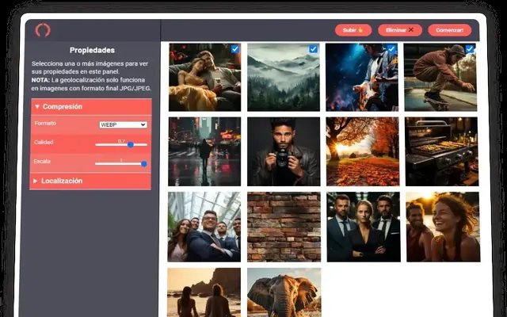Click the Escala label

tap(42, 161)
